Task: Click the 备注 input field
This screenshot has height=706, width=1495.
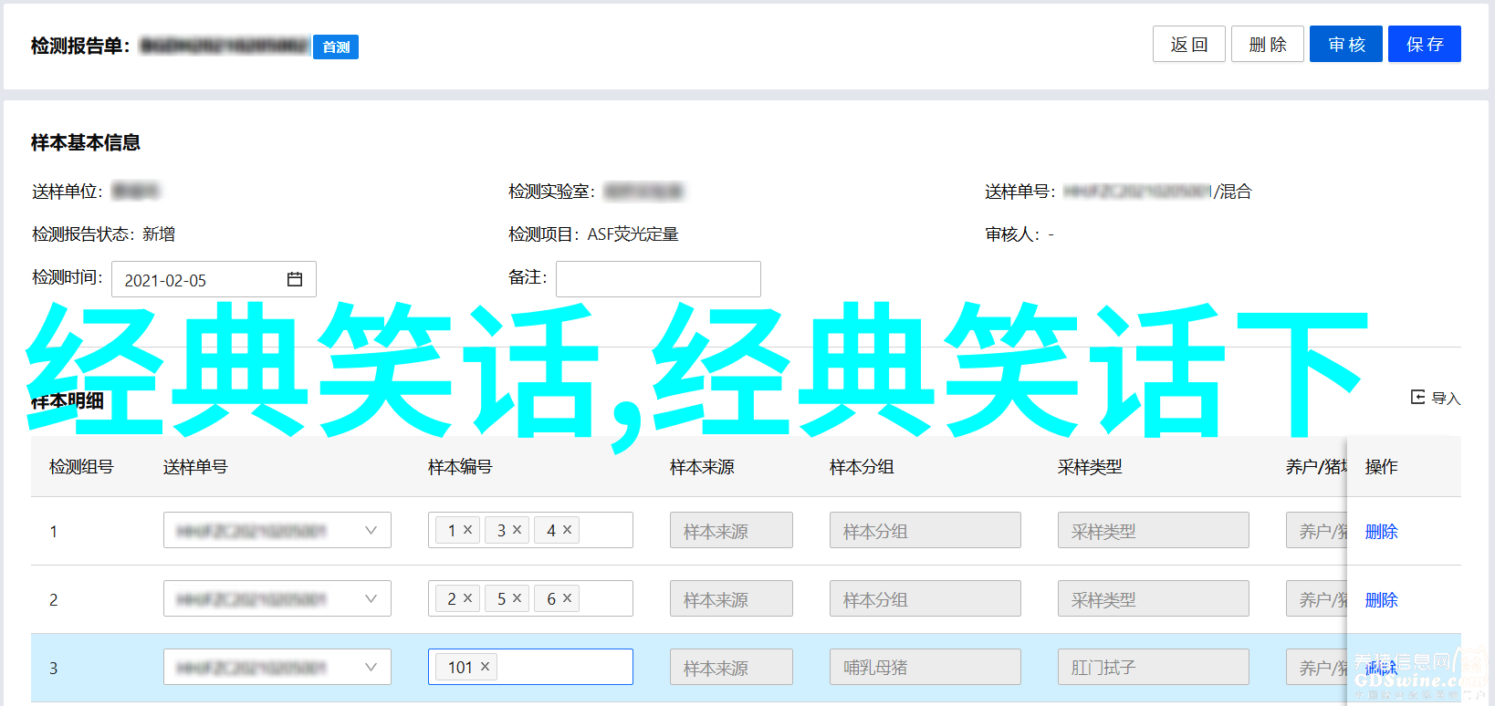Action: point(658,279)
